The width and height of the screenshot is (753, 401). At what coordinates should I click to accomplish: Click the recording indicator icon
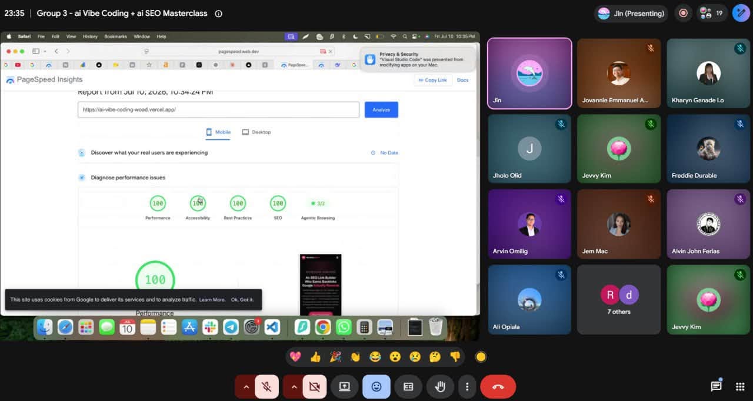tap(683, 13)
